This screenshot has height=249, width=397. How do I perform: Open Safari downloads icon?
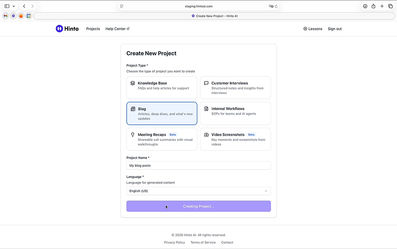click(x=365, y=6)
